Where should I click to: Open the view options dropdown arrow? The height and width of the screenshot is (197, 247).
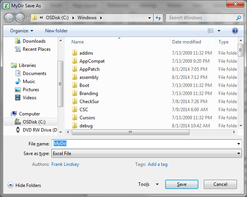219,31
